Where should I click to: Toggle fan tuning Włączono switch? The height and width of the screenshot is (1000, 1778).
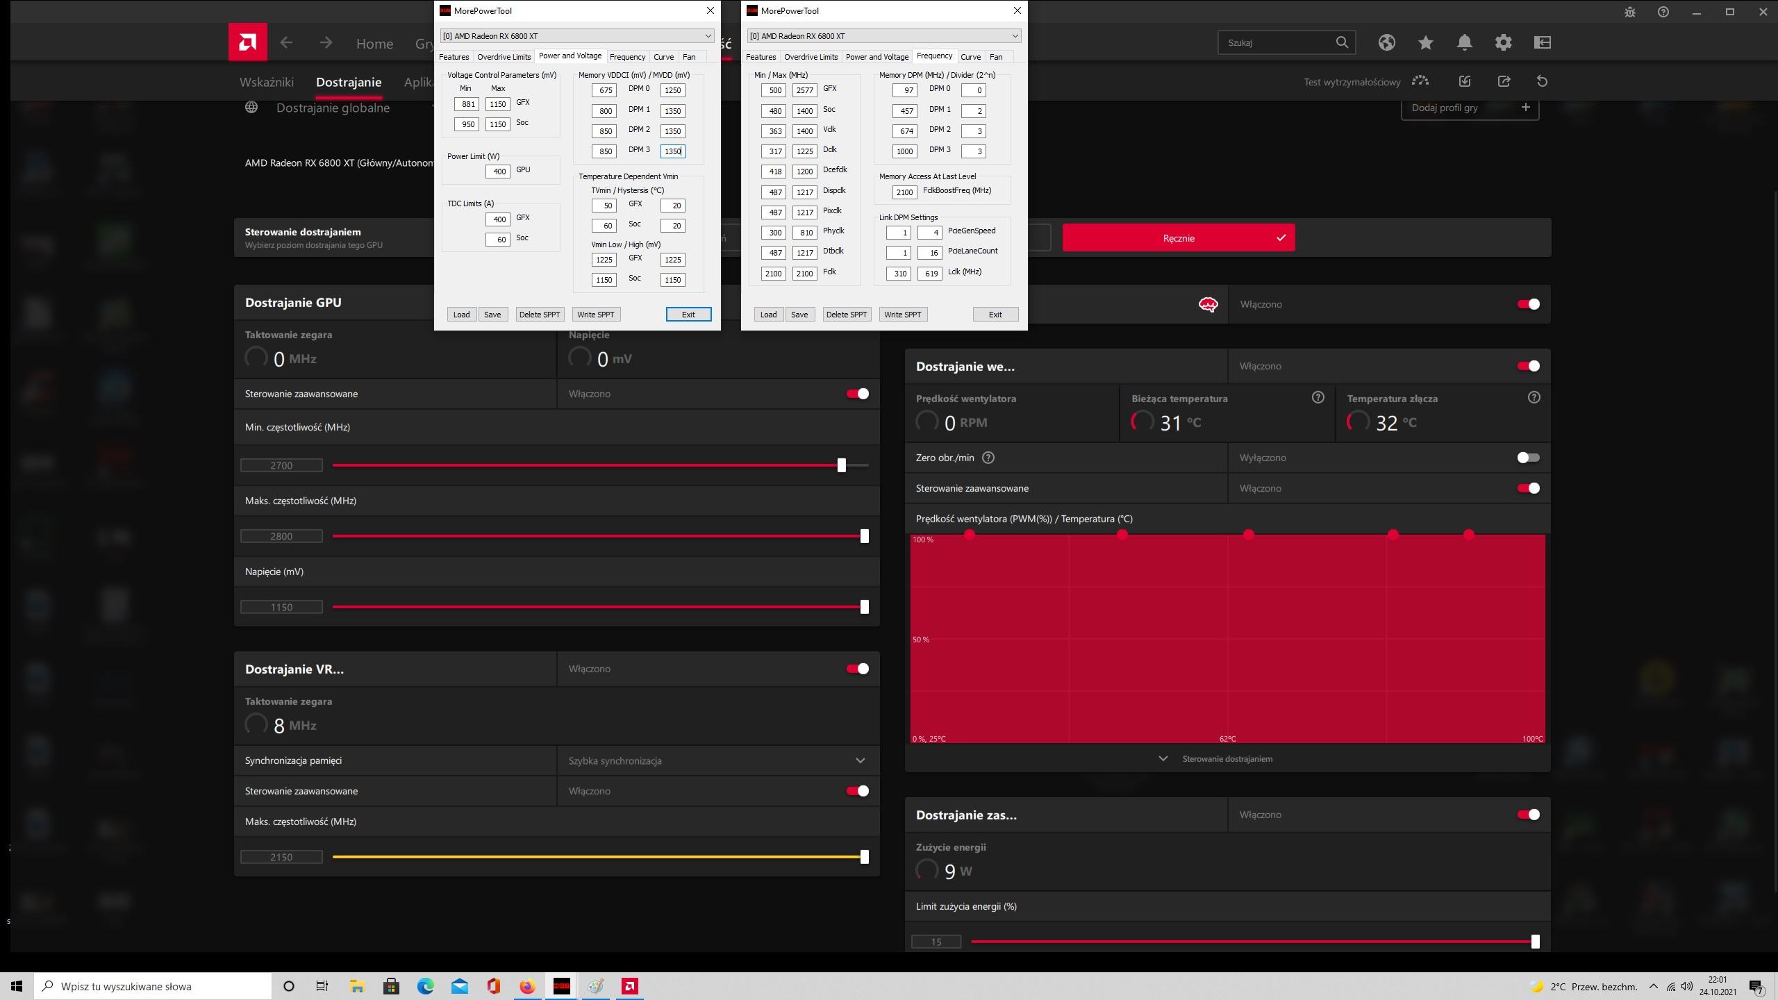(1528, 366)
